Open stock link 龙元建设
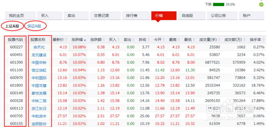Viewport: 269px width, 127px height. pos(39,55)
